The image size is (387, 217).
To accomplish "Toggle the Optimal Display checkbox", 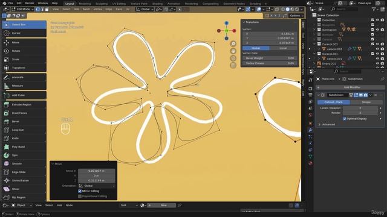I will [x=345, y=119].
